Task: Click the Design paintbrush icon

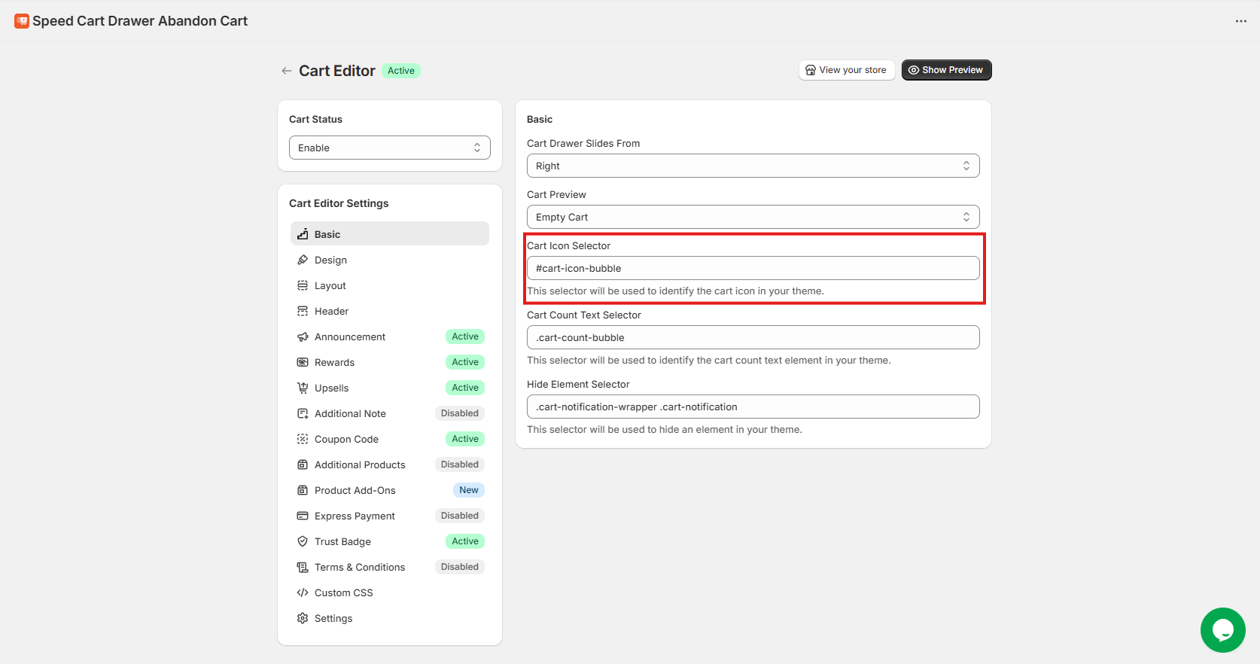Action: [x=303, y=260]
